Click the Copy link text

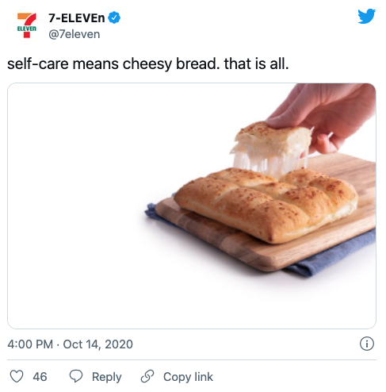click(188, 377)
